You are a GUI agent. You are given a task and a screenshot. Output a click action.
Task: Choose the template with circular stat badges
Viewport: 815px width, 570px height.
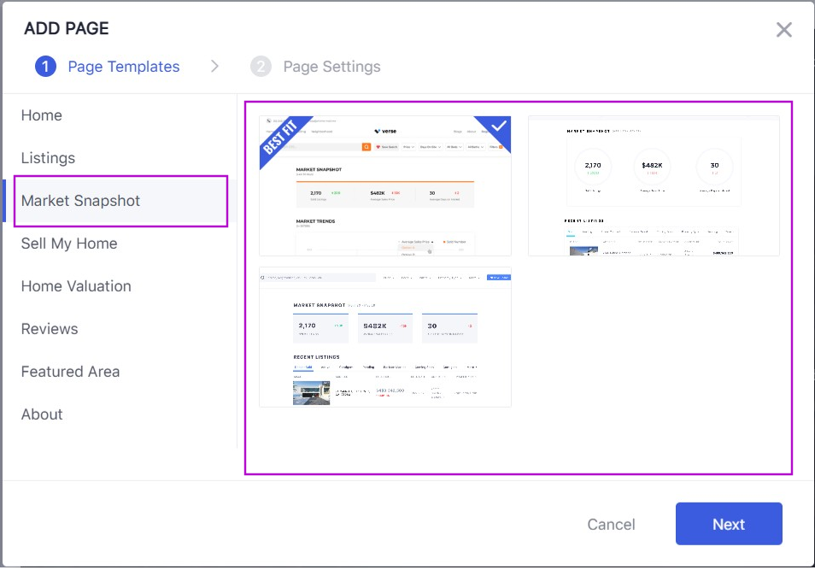[654, 185]
